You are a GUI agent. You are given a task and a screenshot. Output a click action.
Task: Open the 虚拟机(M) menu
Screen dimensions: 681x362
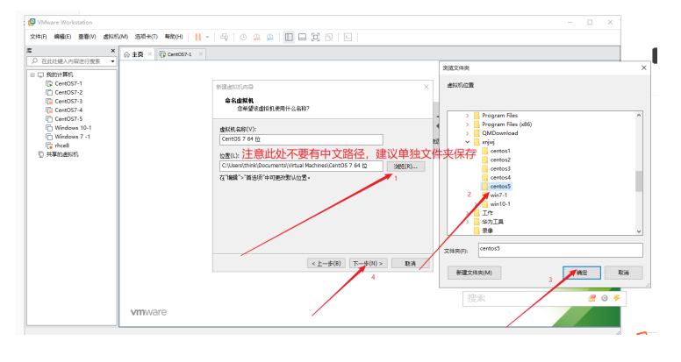coord(115,37)
